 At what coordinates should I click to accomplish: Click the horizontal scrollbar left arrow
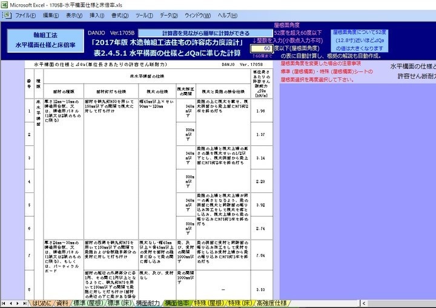click(364, 303)
